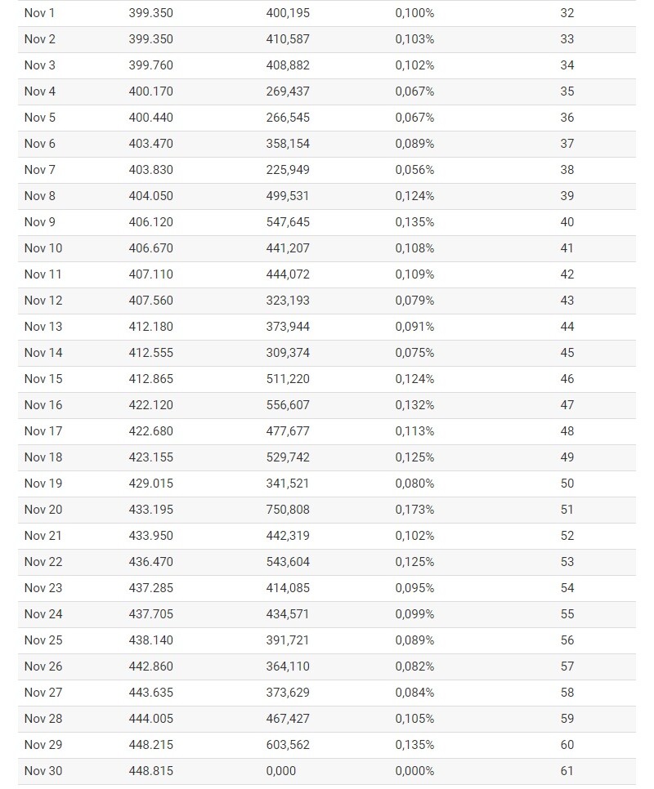This screenshot has width=654, height=789.
Task: Click the Nov 8 date cell
Action: (39, 196)
